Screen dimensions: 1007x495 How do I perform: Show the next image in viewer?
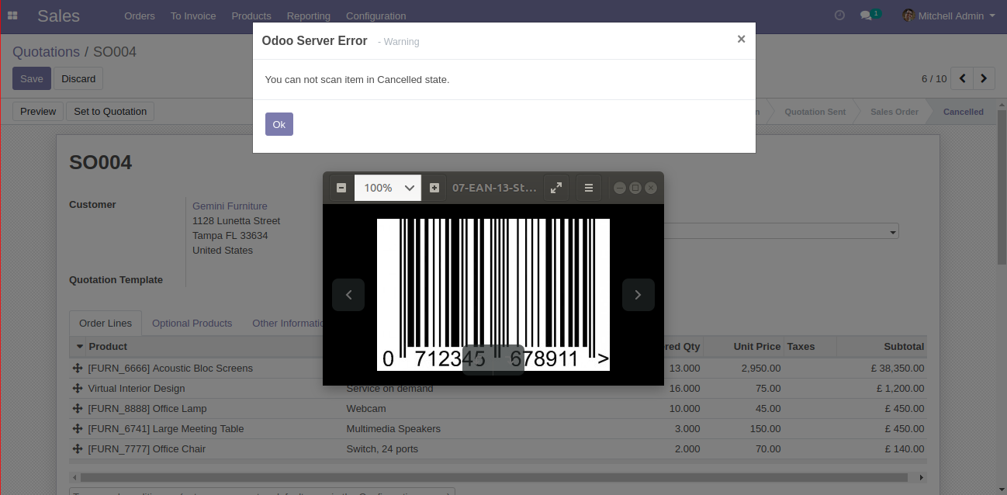pos(638,295)
